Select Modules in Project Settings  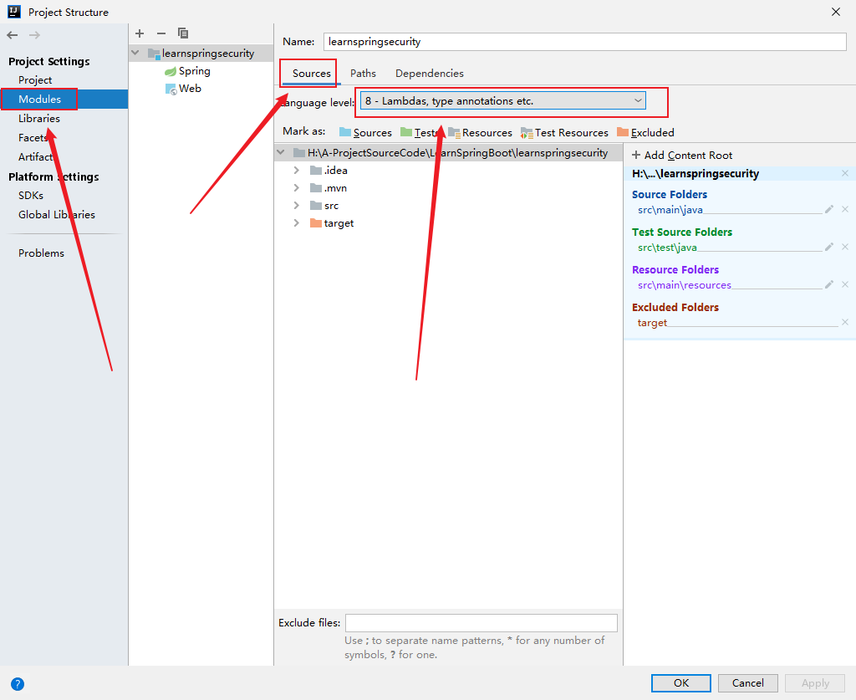pyautogui.click(x=39, y=99)
